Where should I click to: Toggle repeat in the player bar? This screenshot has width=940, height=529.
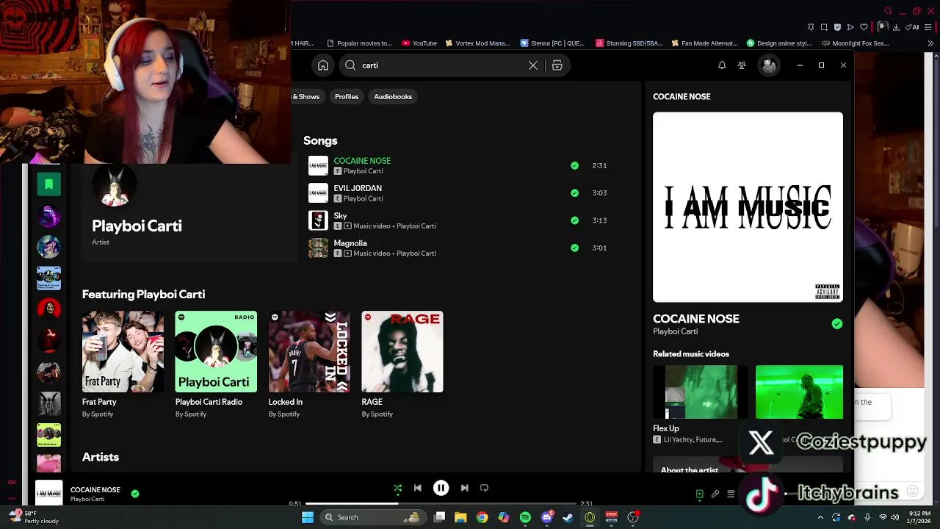484,488
